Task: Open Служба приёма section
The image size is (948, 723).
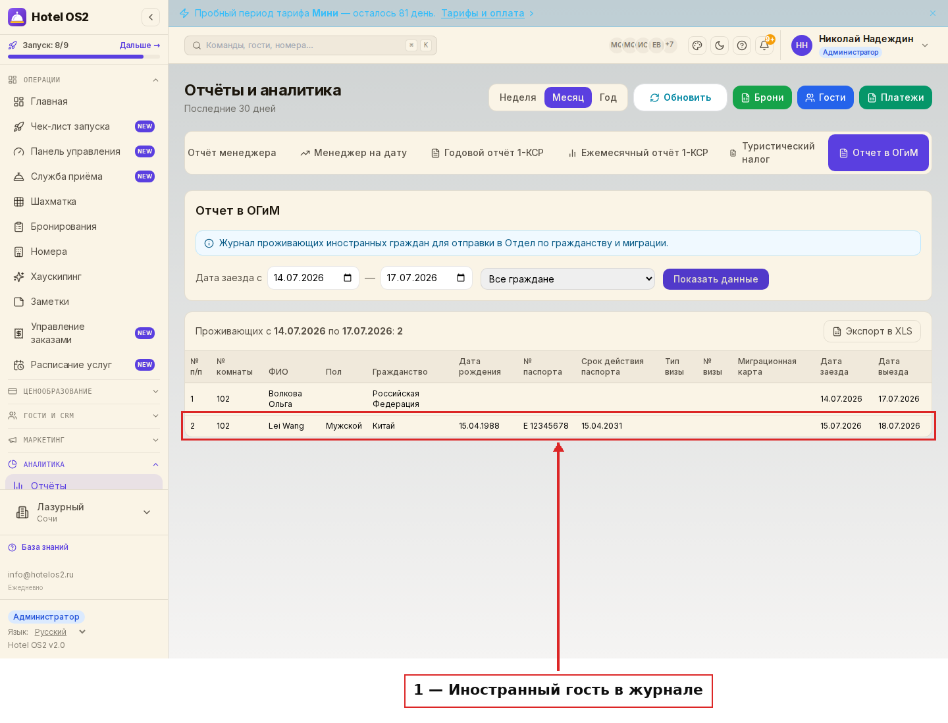Action: (84, 176)
